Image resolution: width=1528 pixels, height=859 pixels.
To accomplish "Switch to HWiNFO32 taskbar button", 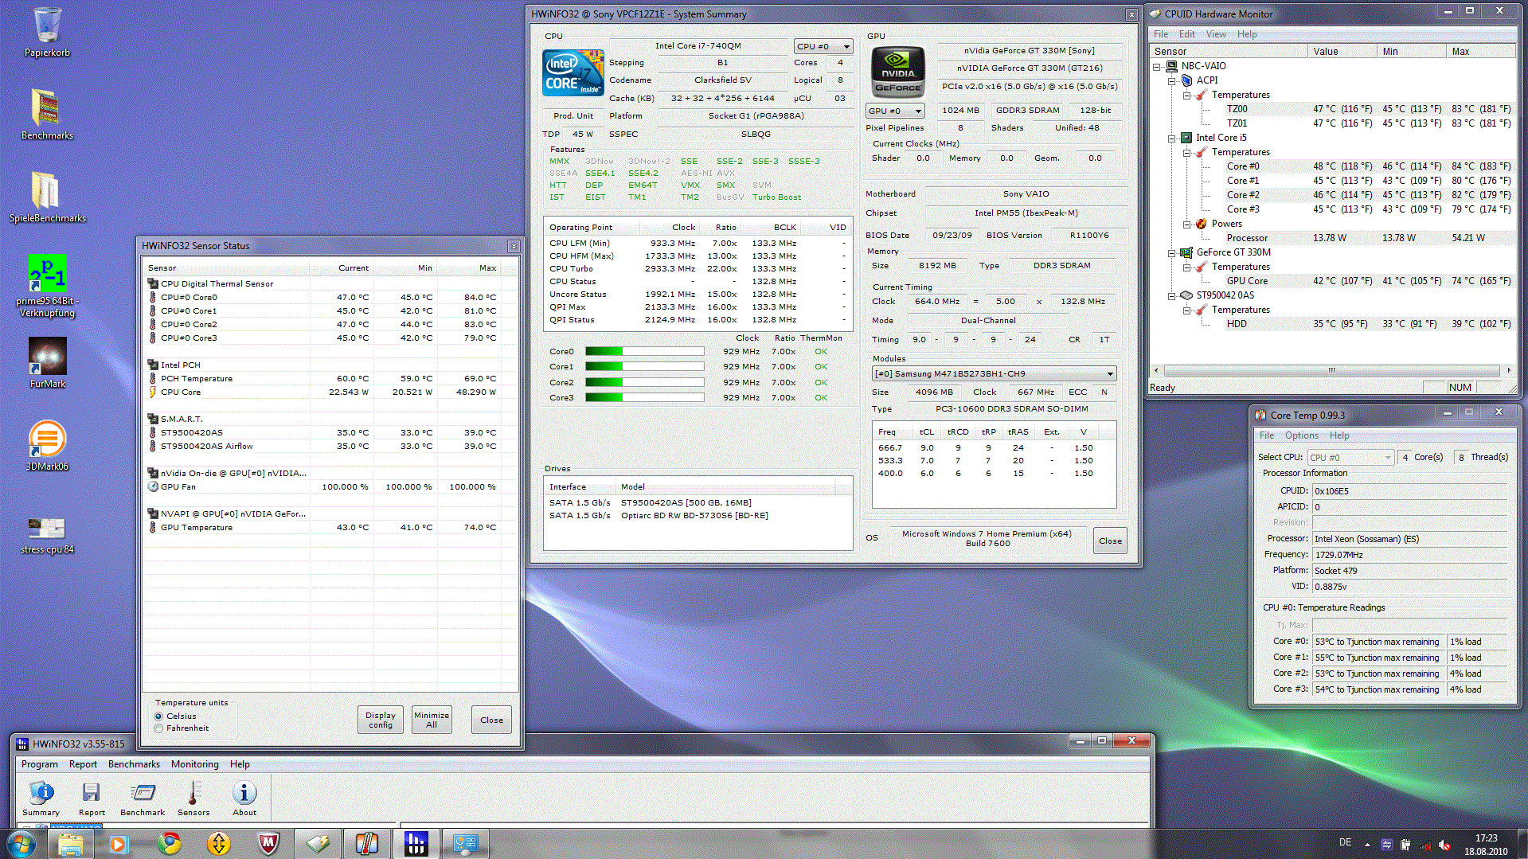I will point(416,843).
